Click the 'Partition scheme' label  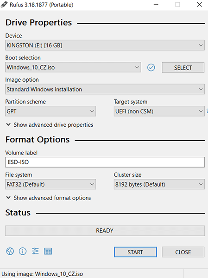coord(25,102)
